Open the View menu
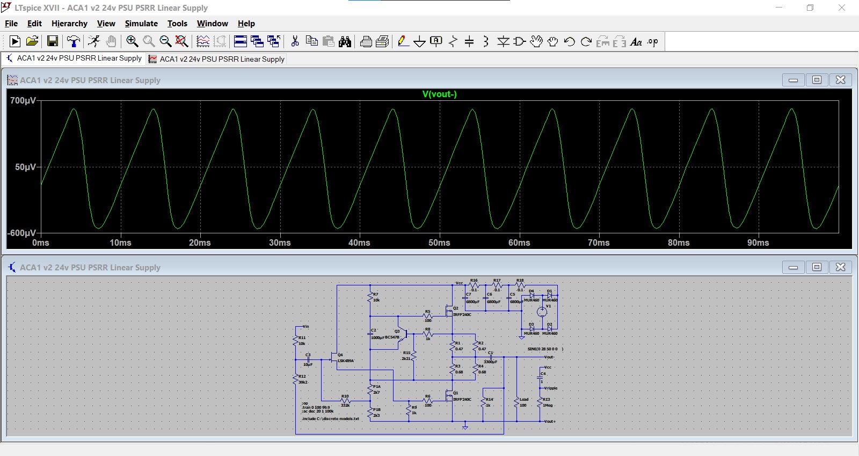 [106, 24]
